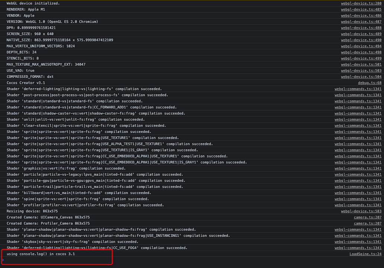Open webgl-device.ts:487 beside VERSION WebGL 1.0

361,22
